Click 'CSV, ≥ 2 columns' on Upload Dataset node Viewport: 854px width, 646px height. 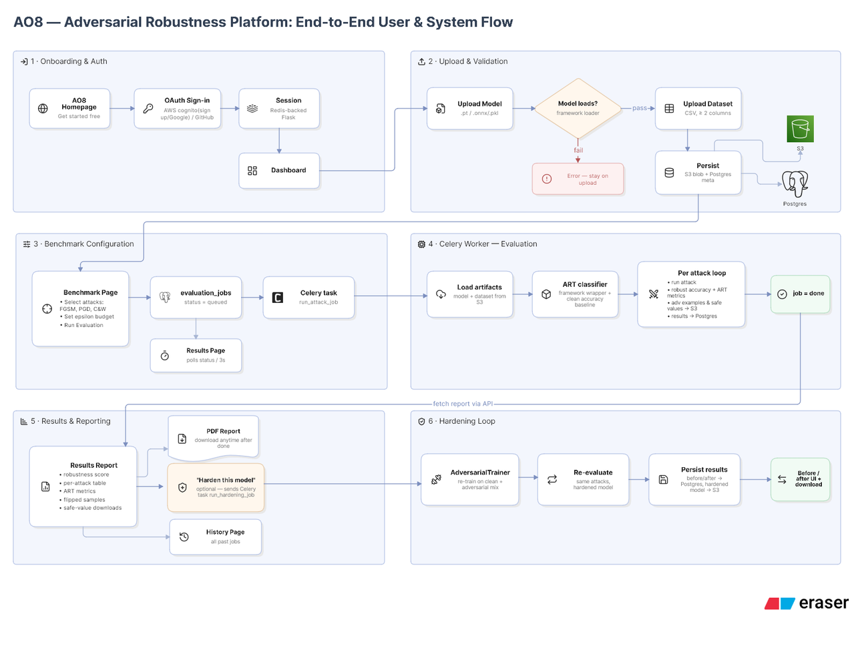point(708,113)
